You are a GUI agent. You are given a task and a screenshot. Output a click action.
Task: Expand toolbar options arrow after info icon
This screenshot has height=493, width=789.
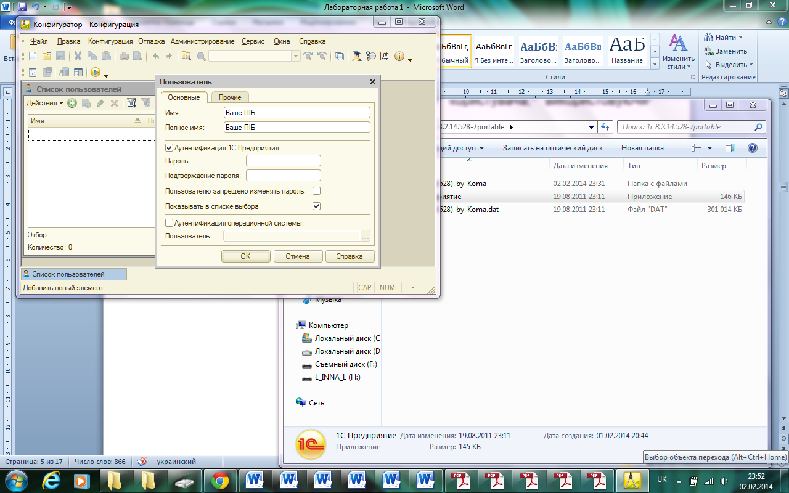(410, 59)
